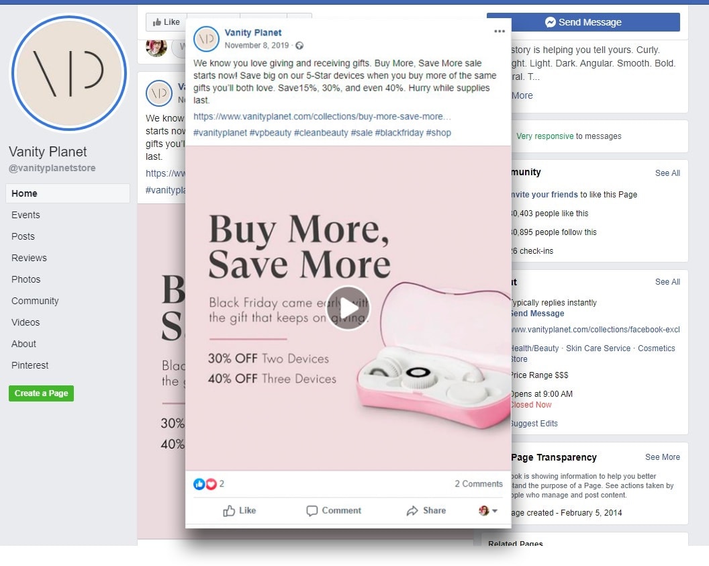
Task: Click the thumbs-up Like reaction icon
Action: pyautogui.click(x=199, y=483)
